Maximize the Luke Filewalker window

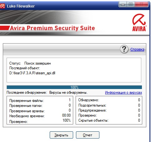click(131, 4)
